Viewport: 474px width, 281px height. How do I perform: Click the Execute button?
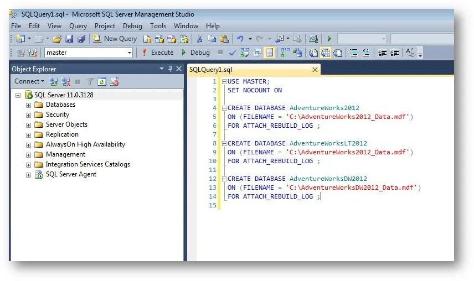(157, 53)
